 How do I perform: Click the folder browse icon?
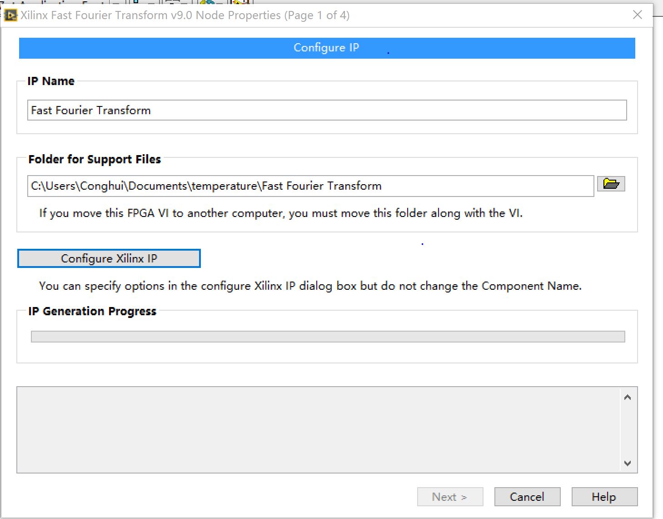(x=611, y=184)
